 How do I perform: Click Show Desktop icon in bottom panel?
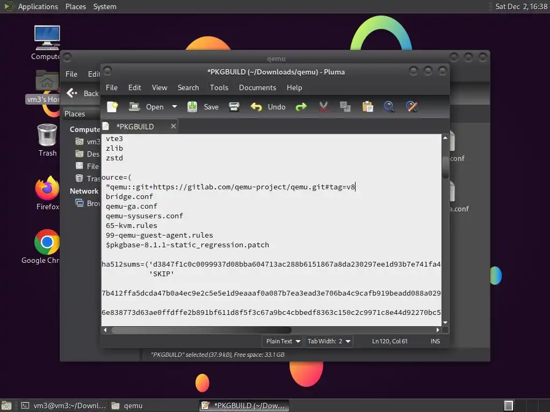(x=6, y=406)
